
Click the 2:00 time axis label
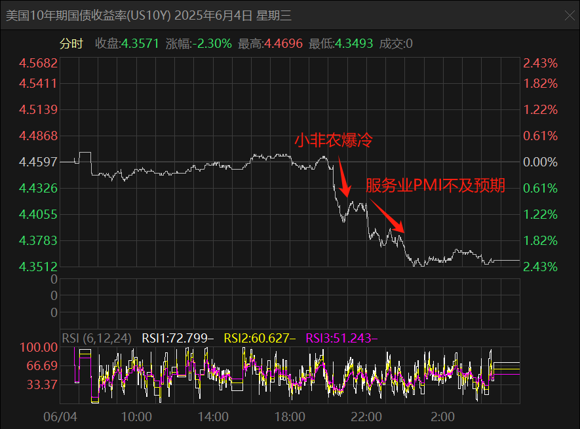[442, 417]
